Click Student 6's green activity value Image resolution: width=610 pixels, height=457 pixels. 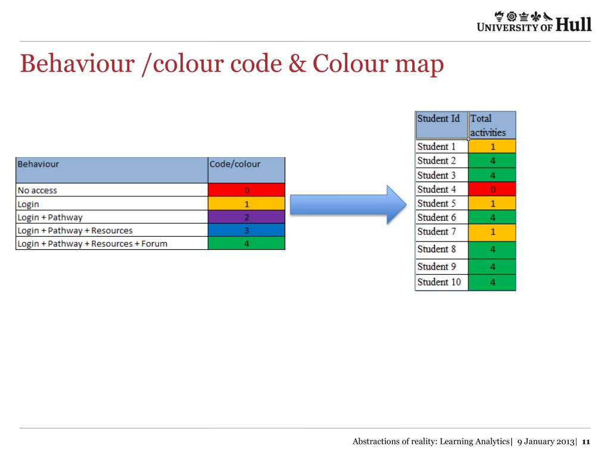tap(492, 217)
